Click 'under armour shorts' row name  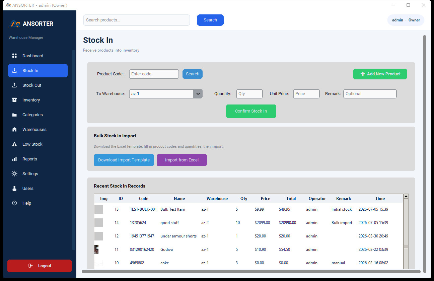point(178,236)
